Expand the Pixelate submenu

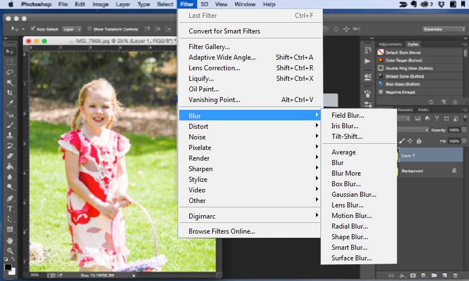click(250, 148)
